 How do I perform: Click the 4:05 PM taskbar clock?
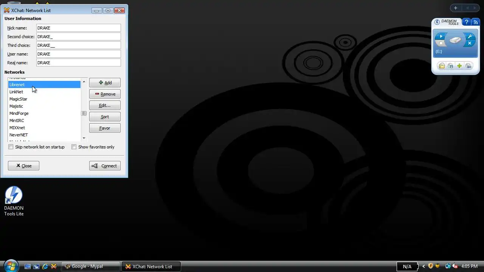tap(470, 266)
